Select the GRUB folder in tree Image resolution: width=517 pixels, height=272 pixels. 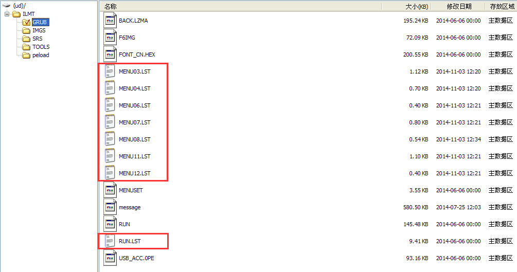point(40,22)
